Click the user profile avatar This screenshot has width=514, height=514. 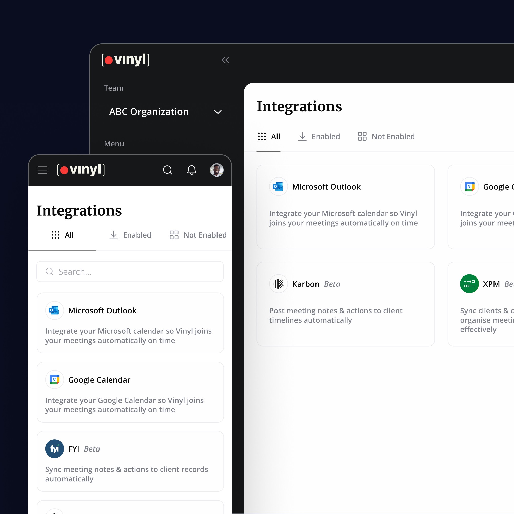tap(216, 170)
